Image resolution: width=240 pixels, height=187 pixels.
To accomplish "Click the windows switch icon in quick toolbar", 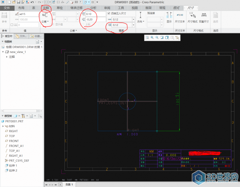I will tap(85, 2).
